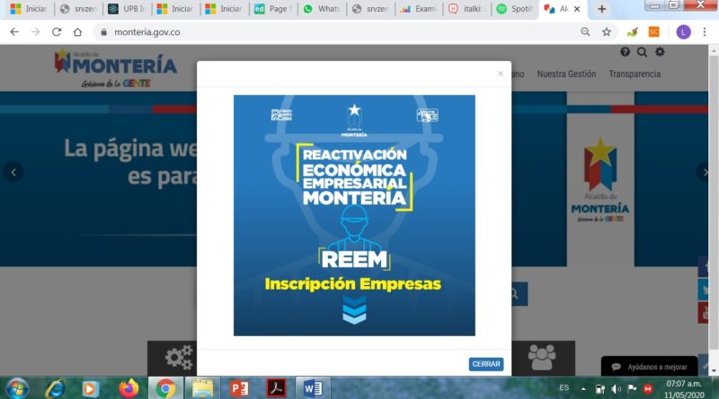This screenshot has height=399, width=719.
Task: Open the zoom magnifier icon in the address bar
Action: (x=585, y=31)
